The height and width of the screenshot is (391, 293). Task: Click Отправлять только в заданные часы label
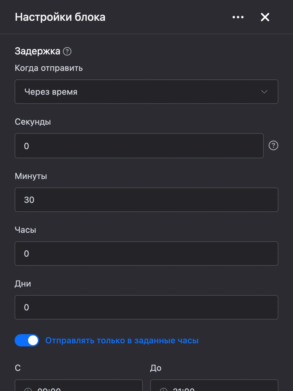point(122,341)
